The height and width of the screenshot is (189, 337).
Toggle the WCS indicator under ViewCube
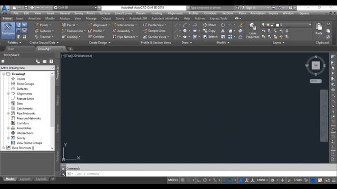pyautogui.click(x=316, y=81)
